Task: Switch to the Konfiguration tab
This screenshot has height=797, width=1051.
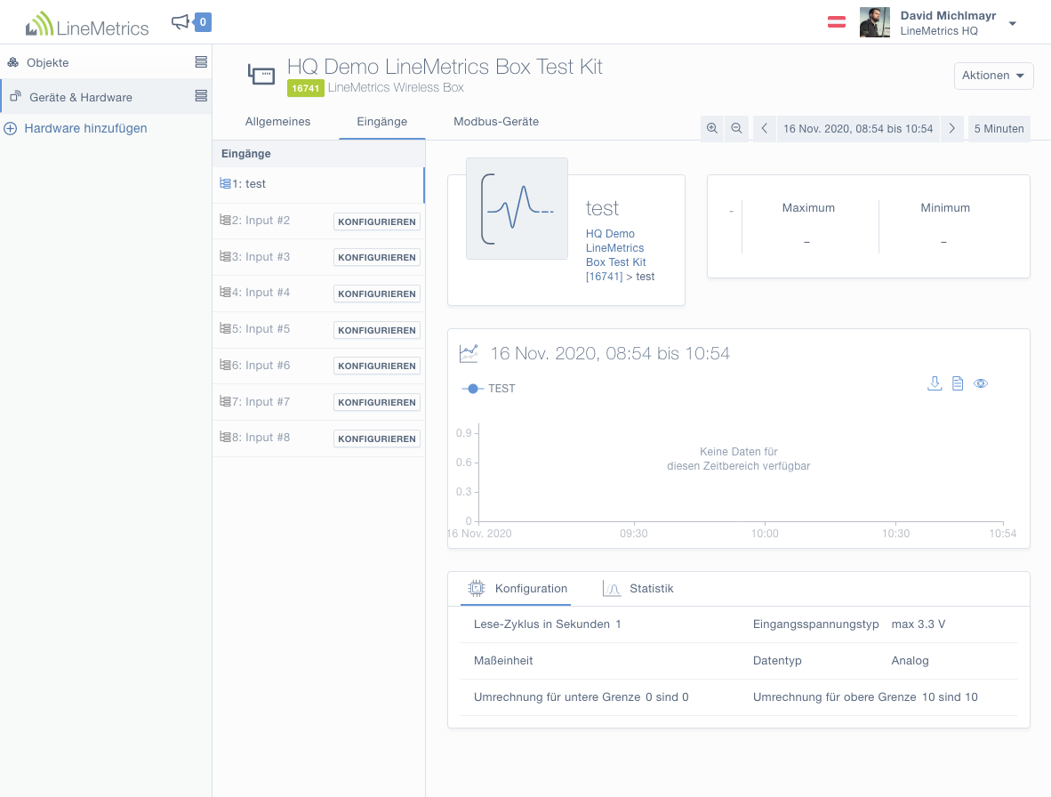Action: 517,589
